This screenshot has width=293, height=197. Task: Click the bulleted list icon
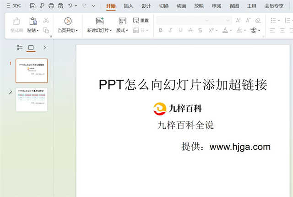pos(273,20)
